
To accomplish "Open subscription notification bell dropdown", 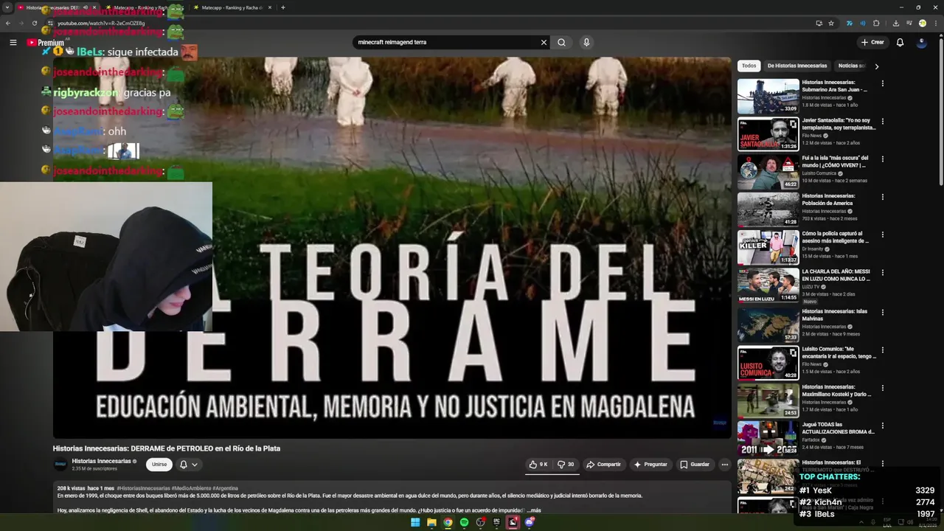I will (189, 465).
